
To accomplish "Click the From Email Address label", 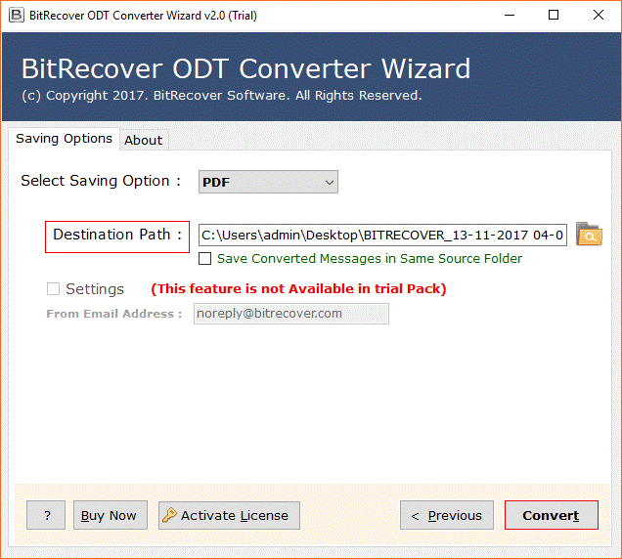I will click(114, 314).
